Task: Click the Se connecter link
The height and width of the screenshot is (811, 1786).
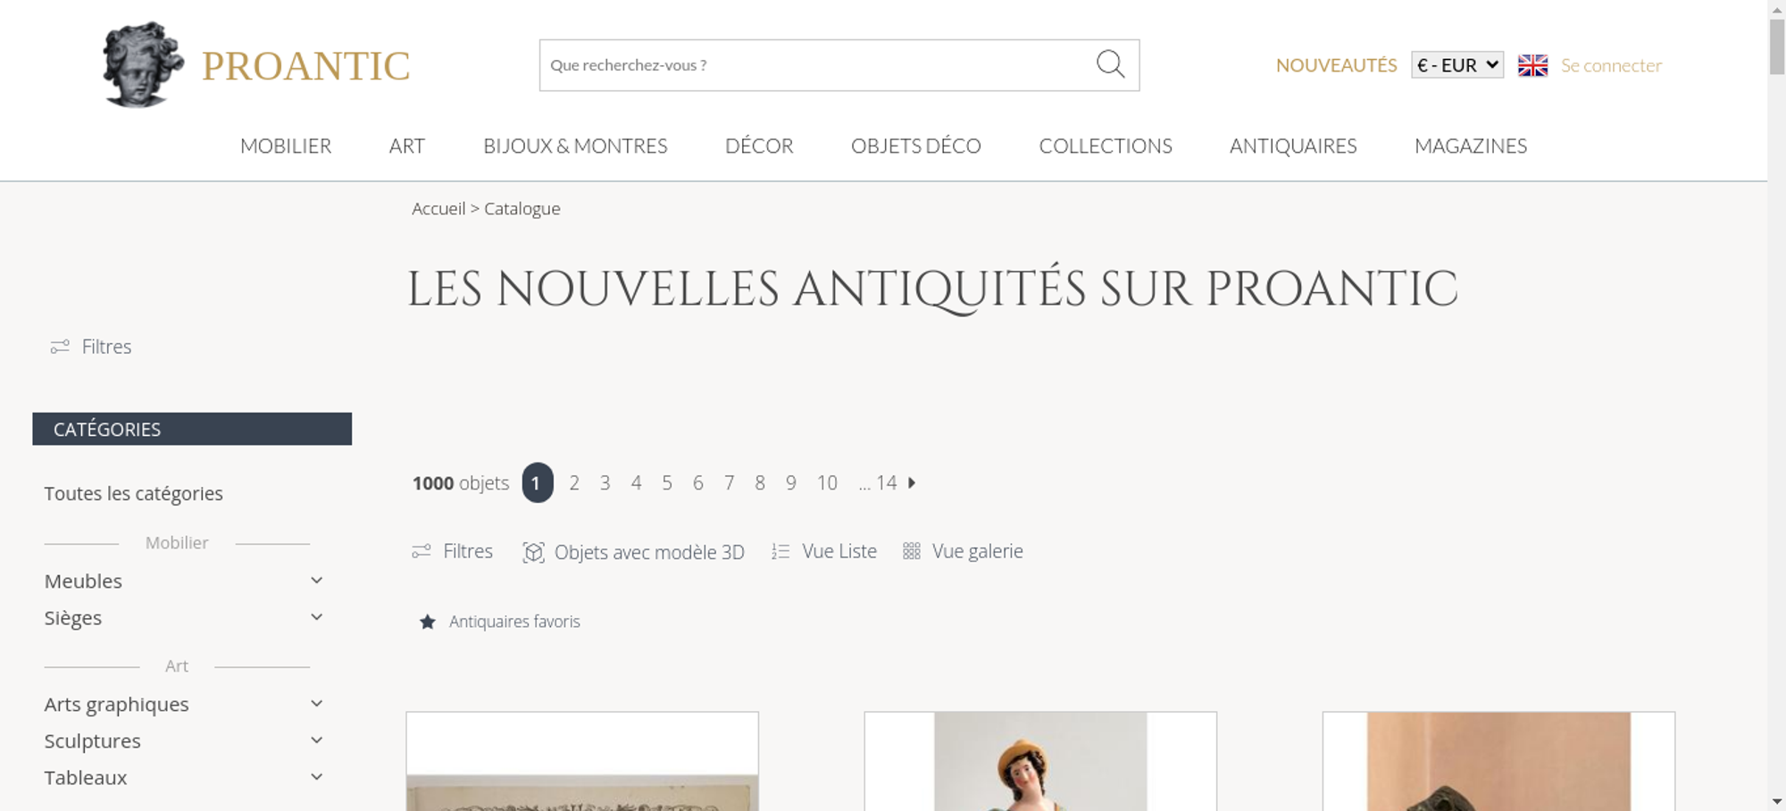Action: coord(1611,65)
